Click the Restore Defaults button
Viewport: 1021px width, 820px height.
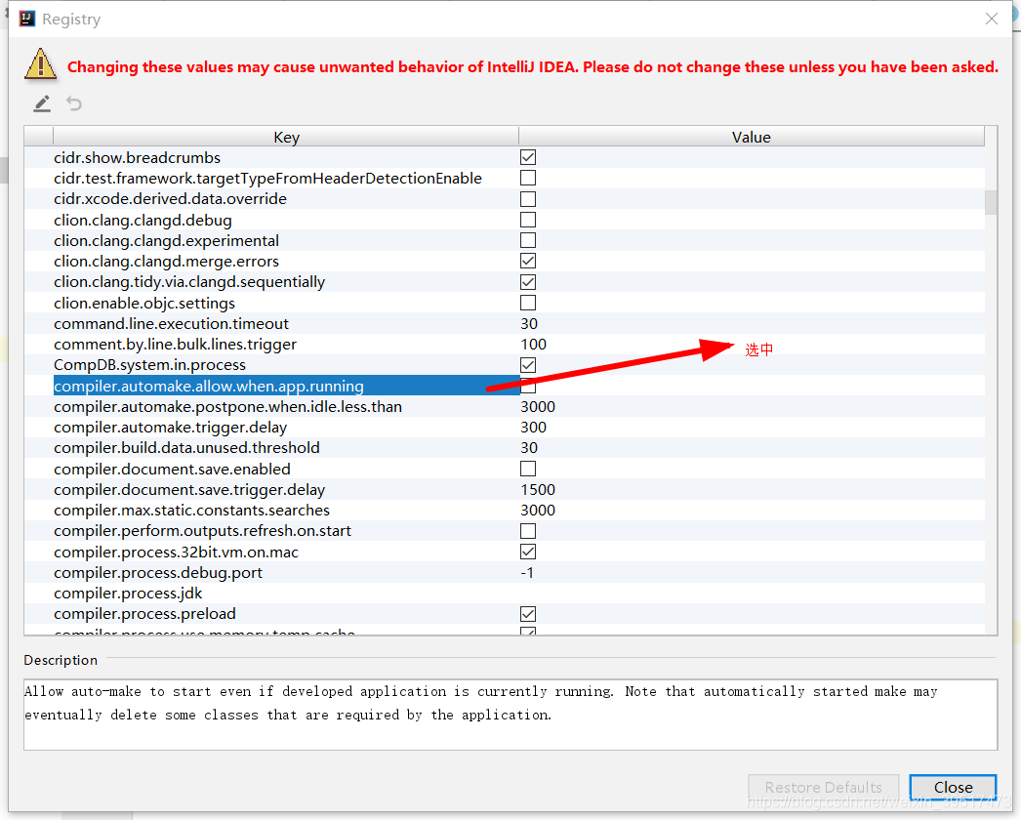(824, 788)
